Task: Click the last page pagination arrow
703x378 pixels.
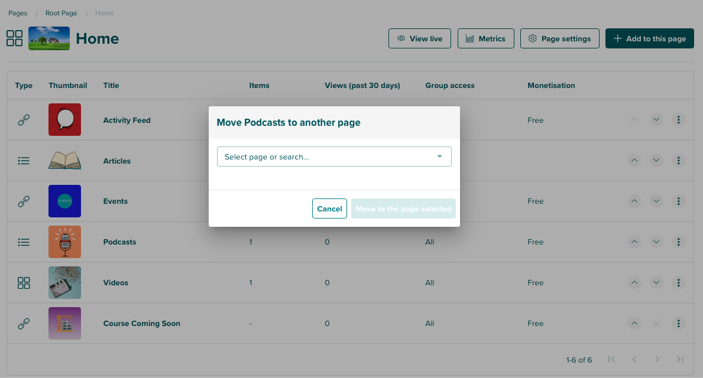Action: [x=680, y=359]
